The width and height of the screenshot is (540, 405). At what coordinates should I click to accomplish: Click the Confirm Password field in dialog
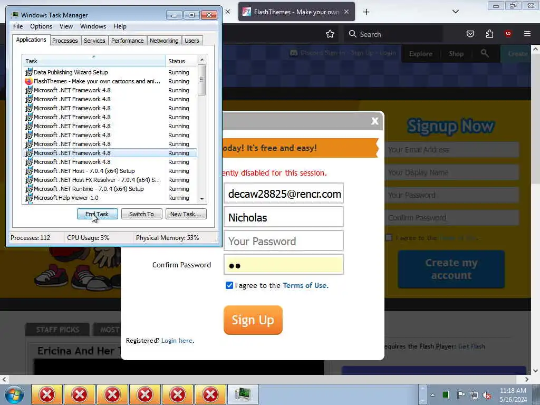[283, 265]
